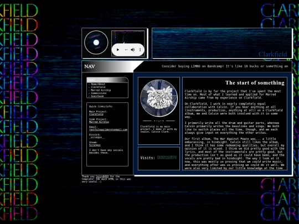Click the album thumbnail behind audio player
Image resolution: width=299 pixels, height=224 pixels.
[x=128, y=37]
